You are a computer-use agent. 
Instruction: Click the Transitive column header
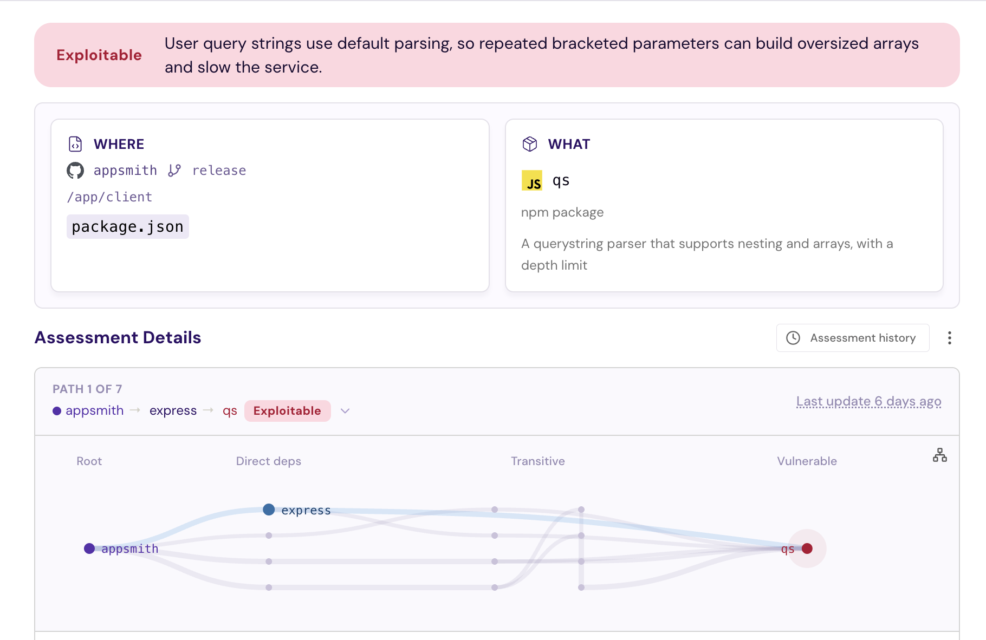pos(538,461)
